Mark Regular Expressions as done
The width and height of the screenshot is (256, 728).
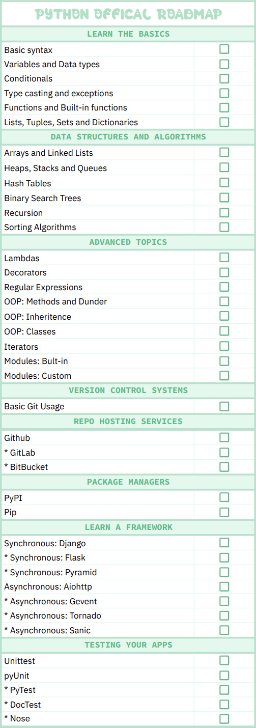coord(224,287)
